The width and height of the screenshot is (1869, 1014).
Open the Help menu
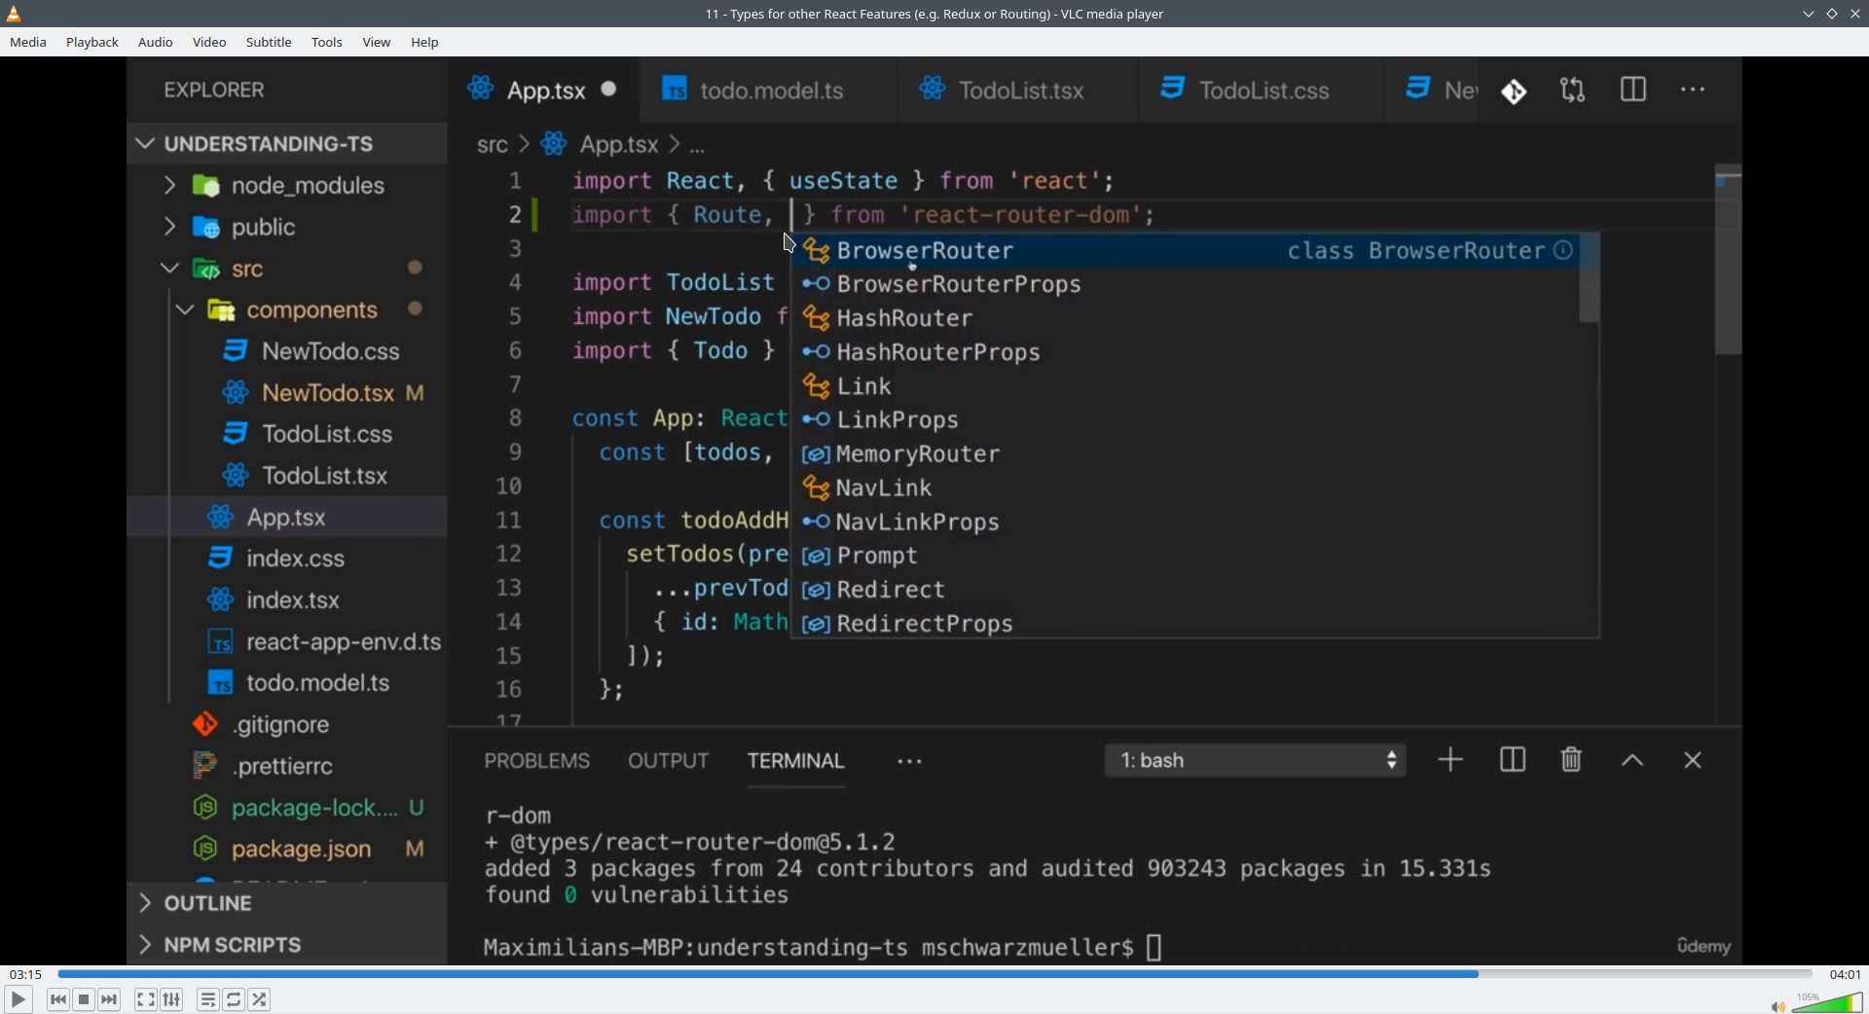tap(425, 42)
